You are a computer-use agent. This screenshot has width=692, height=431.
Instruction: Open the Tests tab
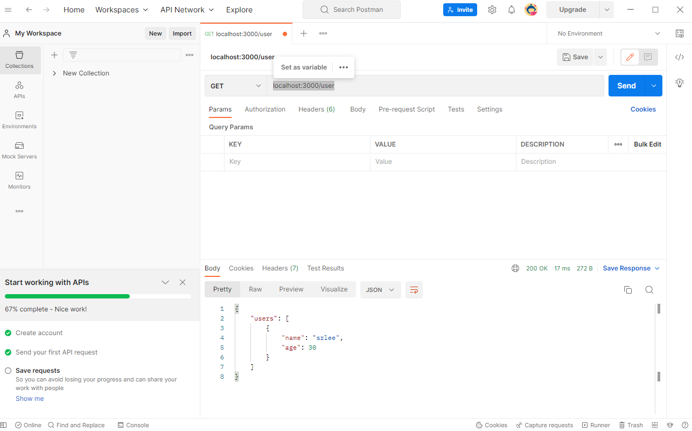click(x=456, y=109)
